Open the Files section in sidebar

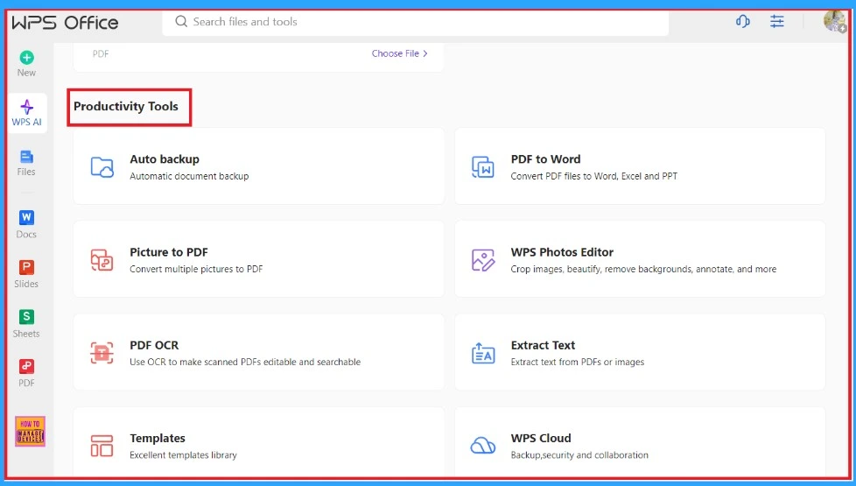[26, 163]
